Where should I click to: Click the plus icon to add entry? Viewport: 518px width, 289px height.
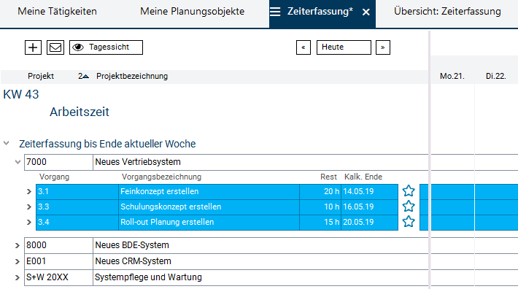[33, 47]
